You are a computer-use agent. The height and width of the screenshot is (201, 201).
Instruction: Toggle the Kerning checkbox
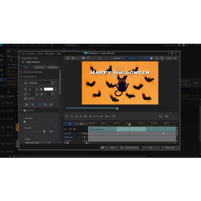26,98
